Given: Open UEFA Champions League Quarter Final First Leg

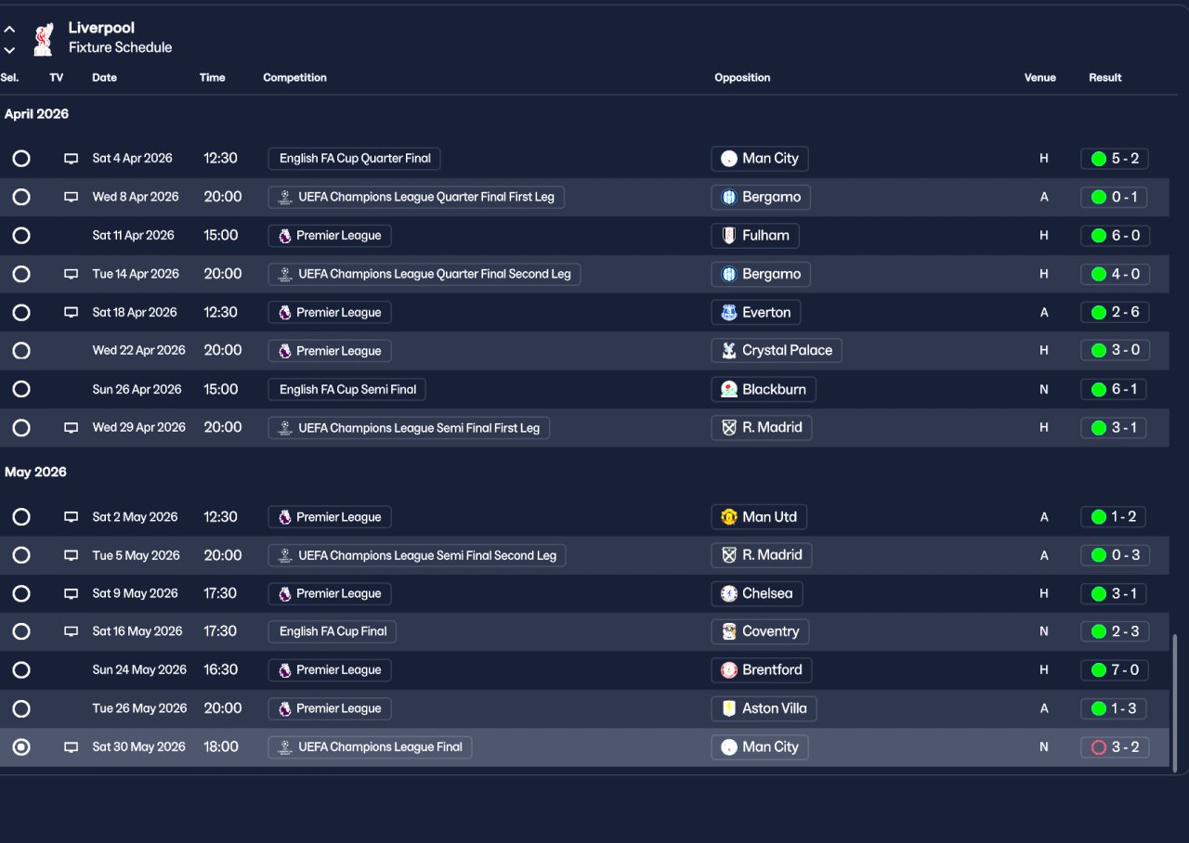Looking at the screenshot, I should [x=416, y=197].
